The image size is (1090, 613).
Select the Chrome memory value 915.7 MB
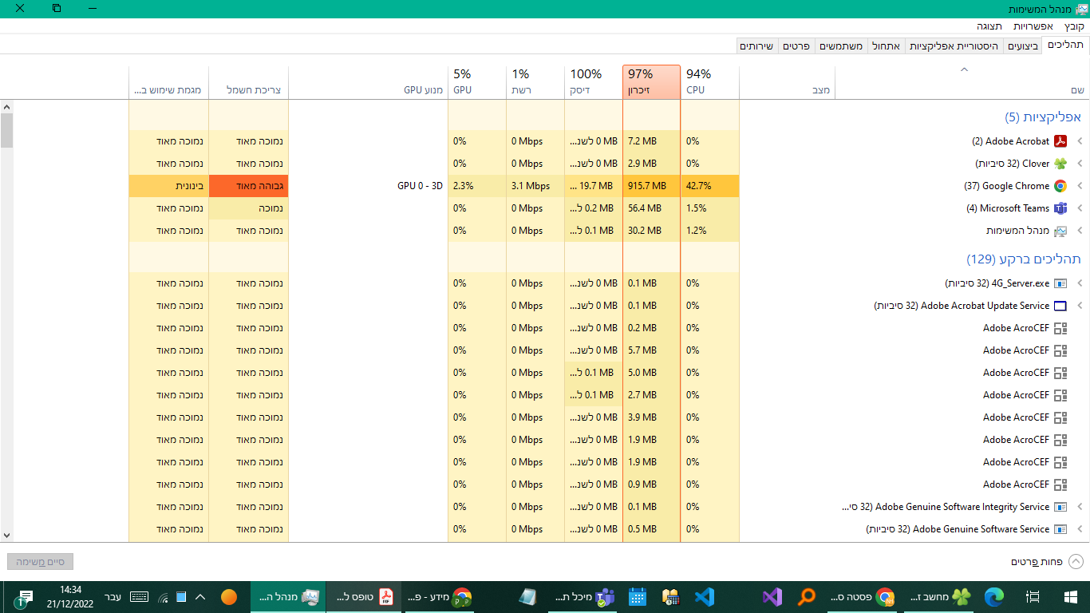click(651, 186)
